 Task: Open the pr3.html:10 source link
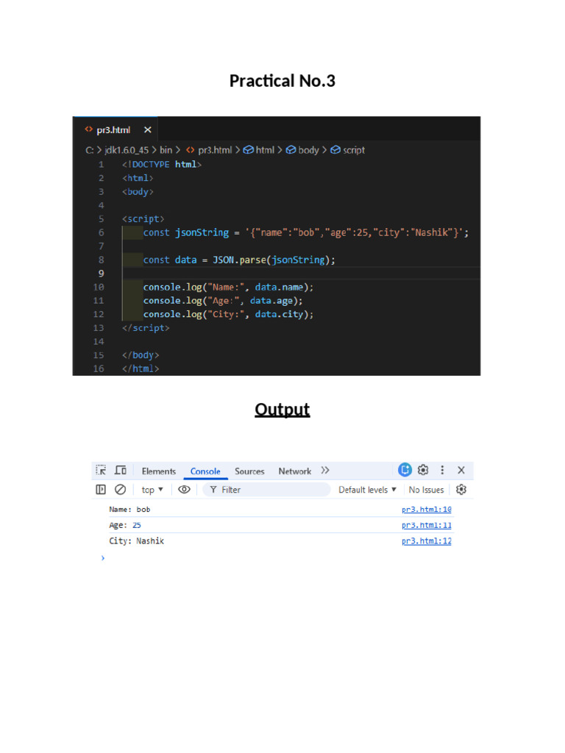click(427, 510)
